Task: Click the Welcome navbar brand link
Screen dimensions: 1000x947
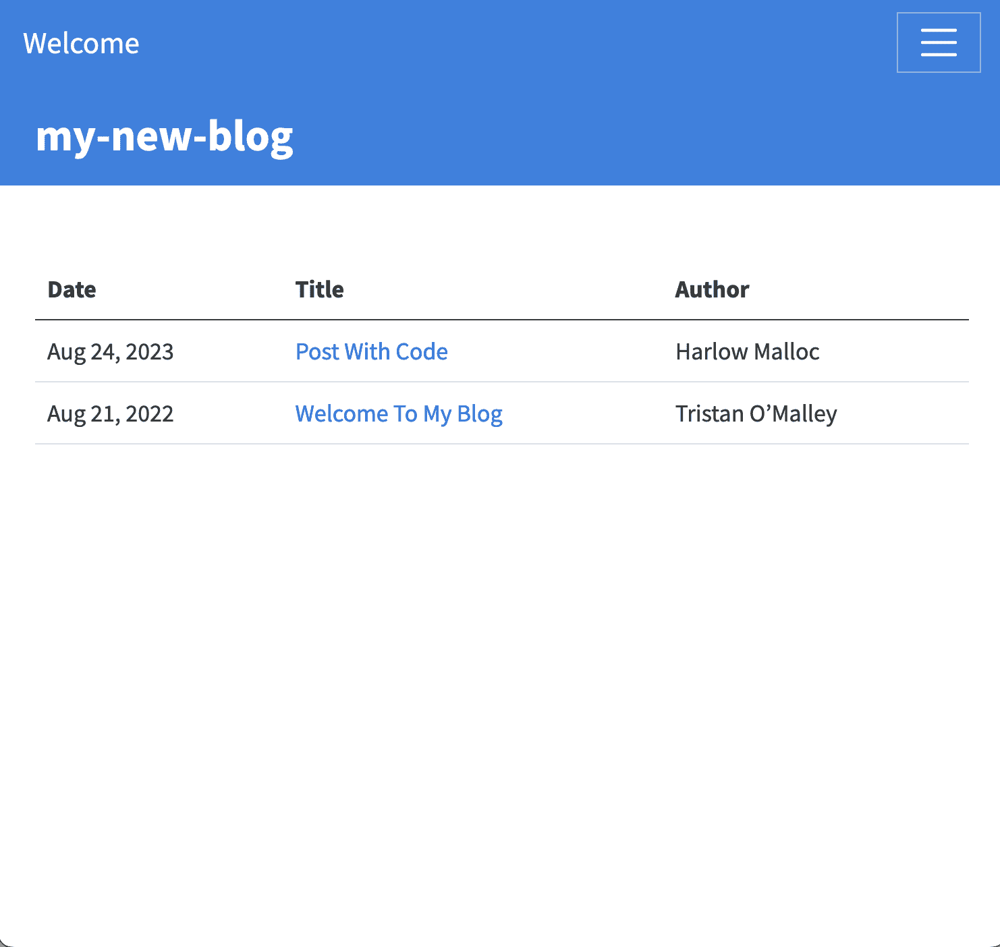Action: [x=81, y=44]
